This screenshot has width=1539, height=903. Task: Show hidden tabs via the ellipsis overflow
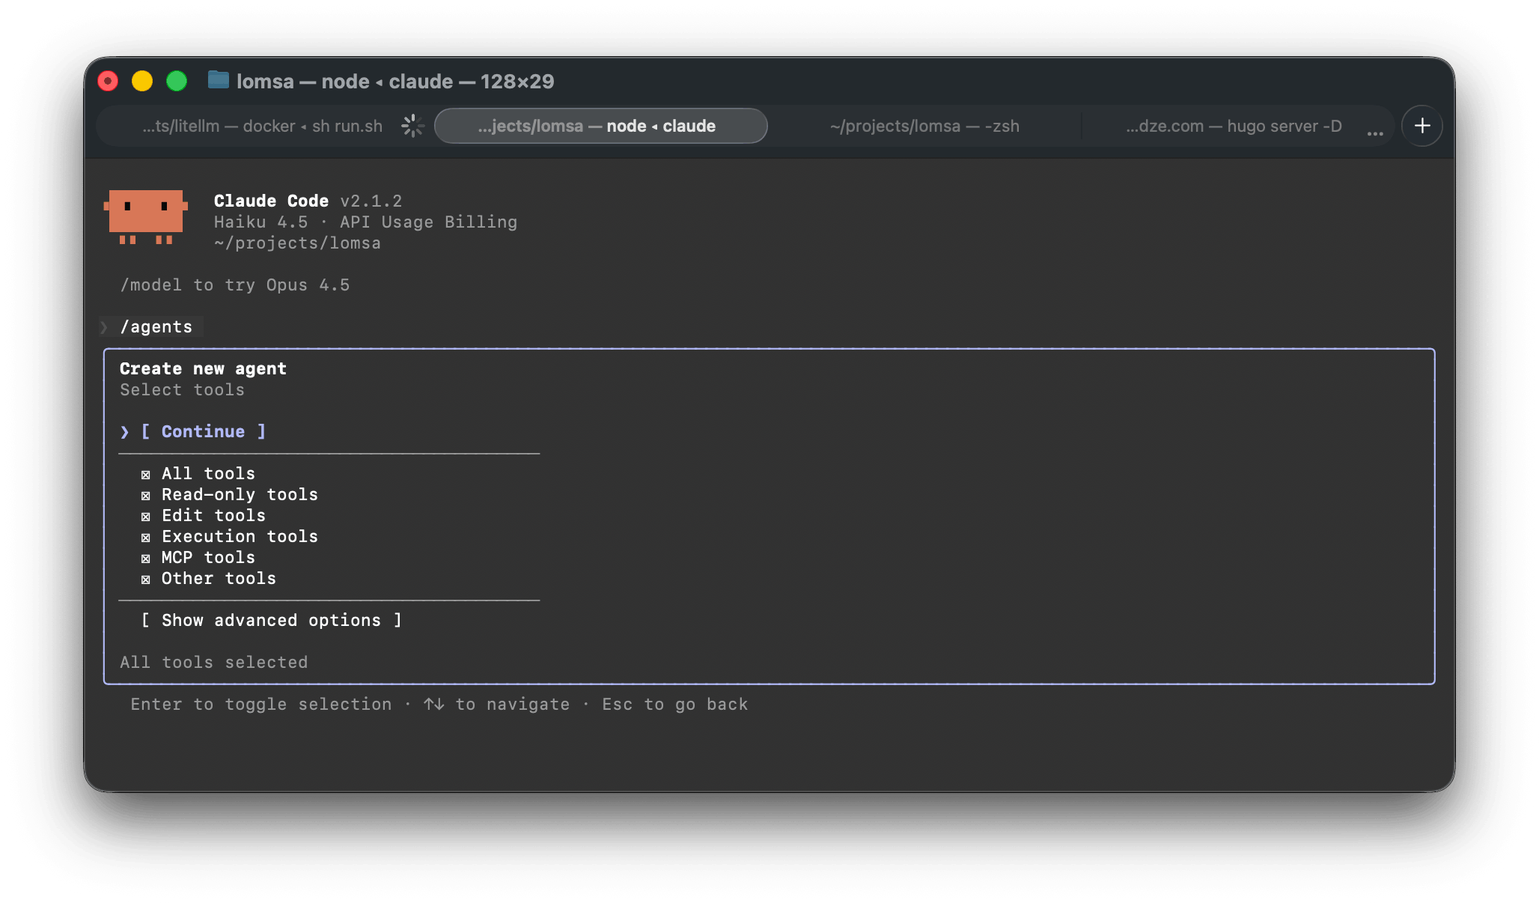[1374, 133]
